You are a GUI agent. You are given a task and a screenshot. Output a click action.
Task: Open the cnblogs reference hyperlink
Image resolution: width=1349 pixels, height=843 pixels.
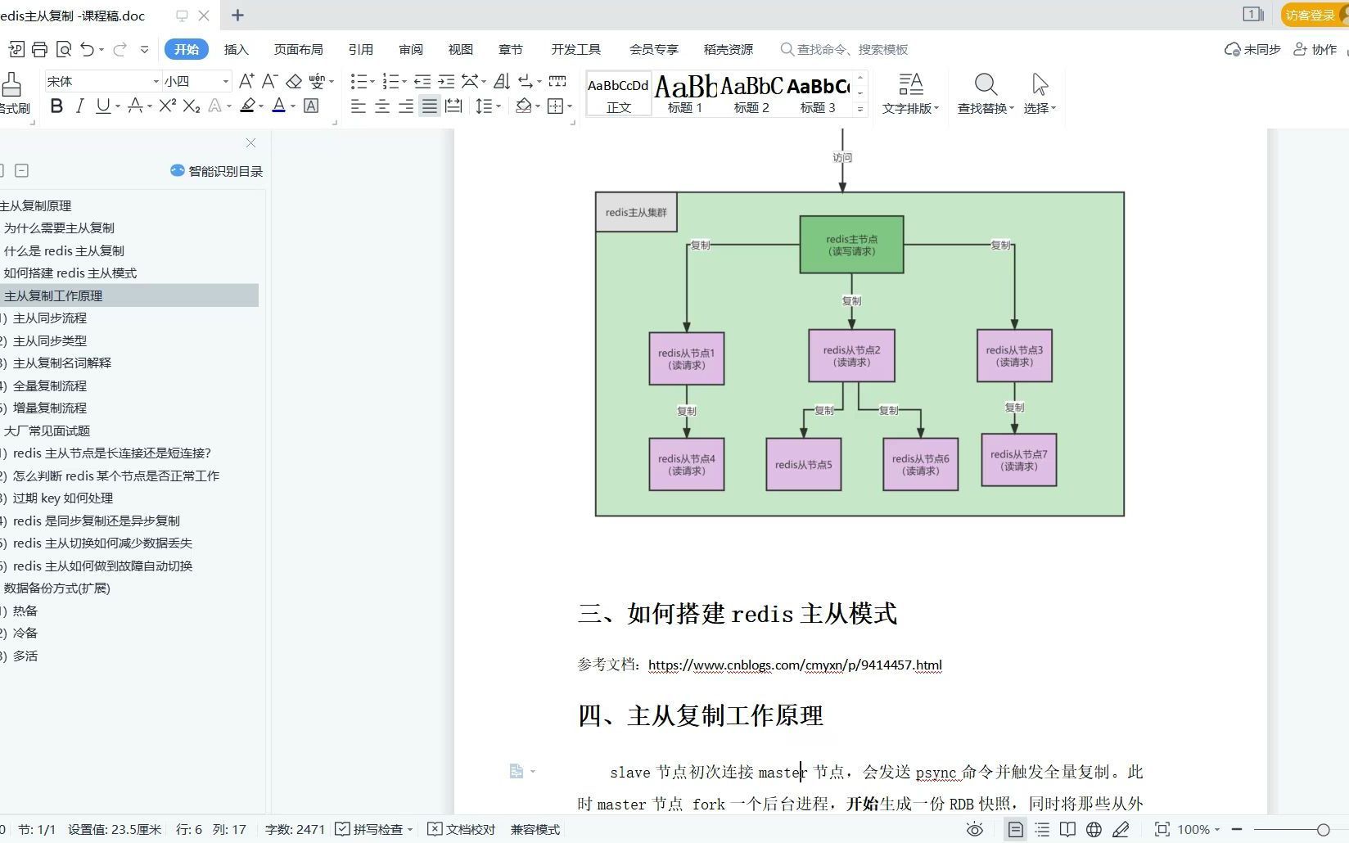(x=795, y=665)
